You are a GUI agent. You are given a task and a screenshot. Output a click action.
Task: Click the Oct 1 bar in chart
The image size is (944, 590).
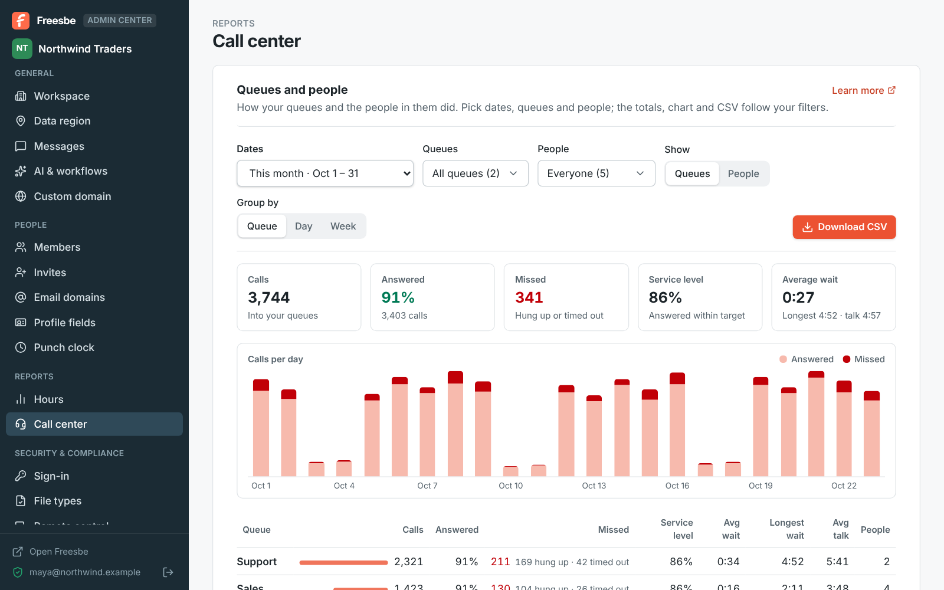coord(261,428)
